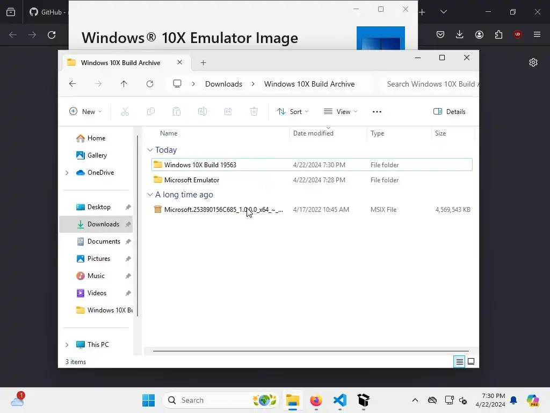The height and width of the screenshot is (413, 550).
Task: Click the Rename icon in toolbar
Action: (202, 112)
